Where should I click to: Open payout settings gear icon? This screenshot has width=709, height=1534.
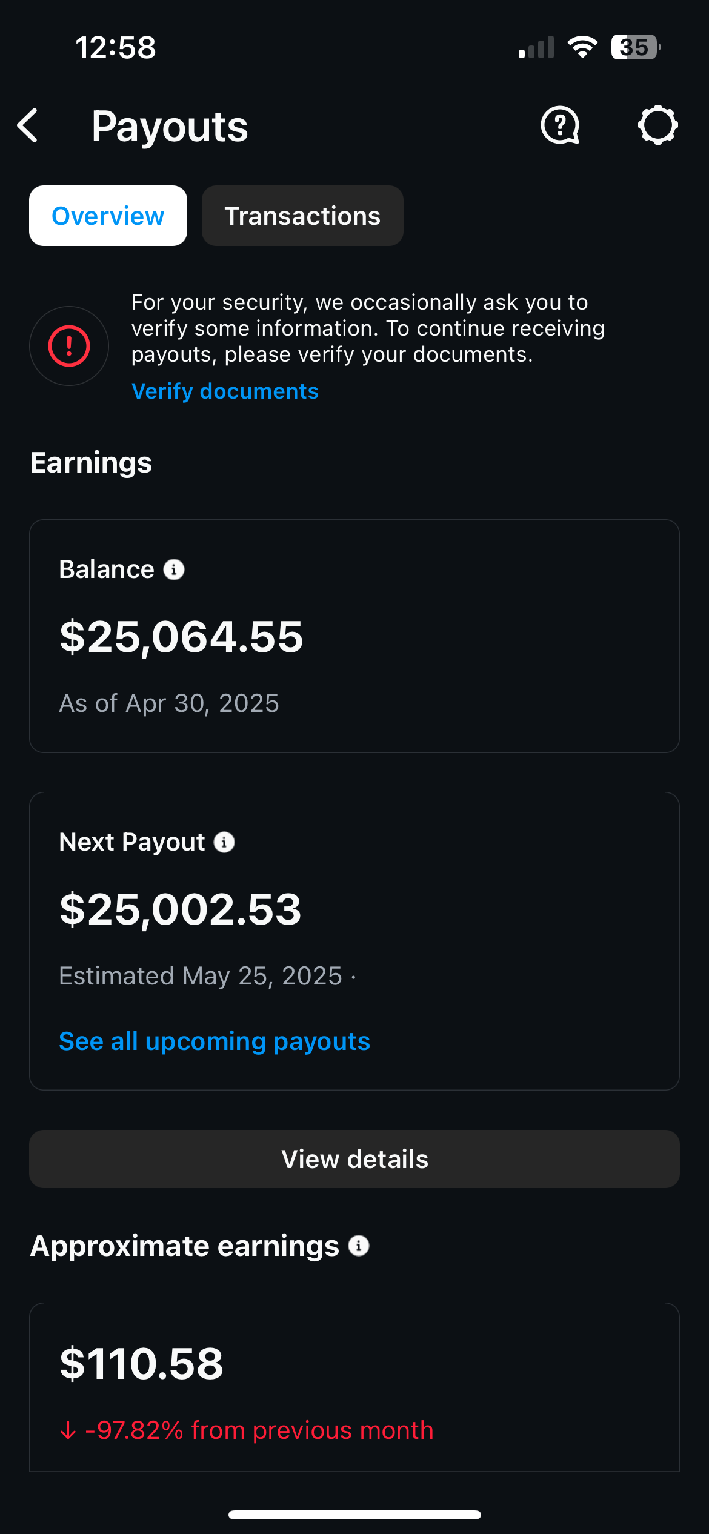657,125
